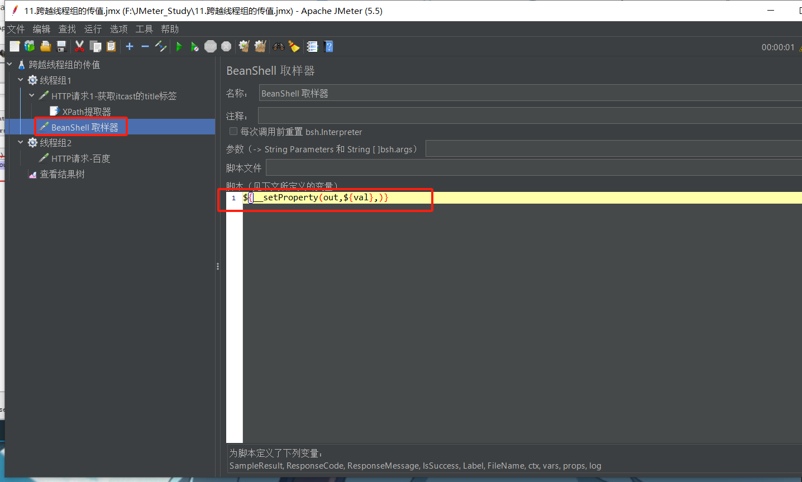Collapse the 跨越线程组的传值 test plan node
802x482 pixels.
(x=9, y=64)
